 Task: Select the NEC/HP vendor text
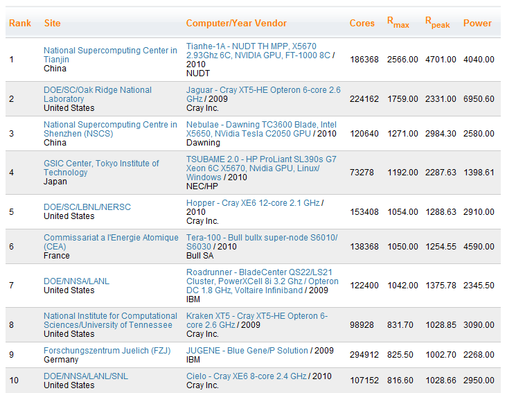point(202,186)
